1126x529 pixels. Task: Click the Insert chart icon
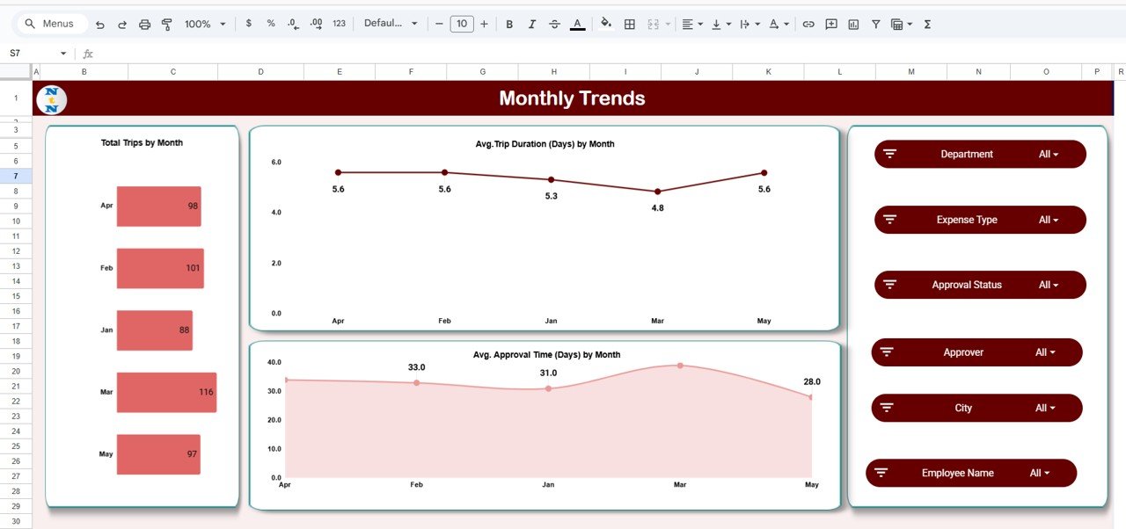pos(853,24)
